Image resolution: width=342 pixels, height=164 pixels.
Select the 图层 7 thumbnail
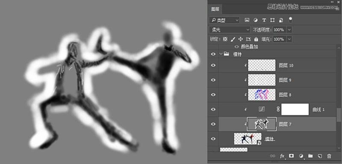pos(262,124)
